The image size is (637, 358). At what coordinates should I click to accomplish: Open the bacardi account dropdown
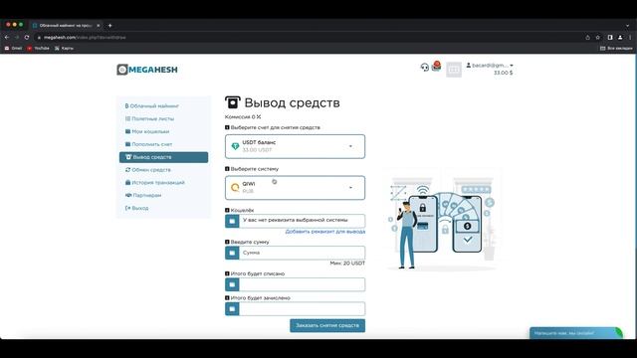pyautogui.click(x=490, y=66)
